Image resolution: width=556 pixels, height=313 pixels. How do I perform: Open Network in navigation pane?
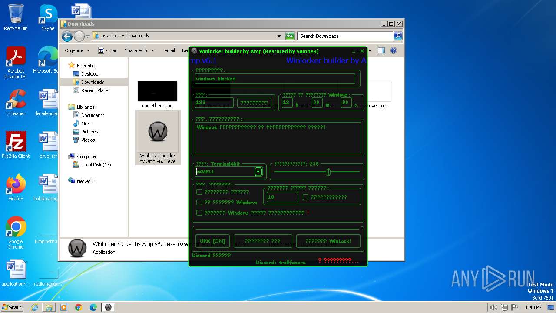click(x=85, y=181)
